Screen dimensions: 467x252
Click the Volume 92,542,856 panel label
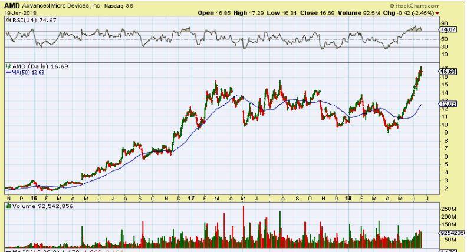pos(42,206)
